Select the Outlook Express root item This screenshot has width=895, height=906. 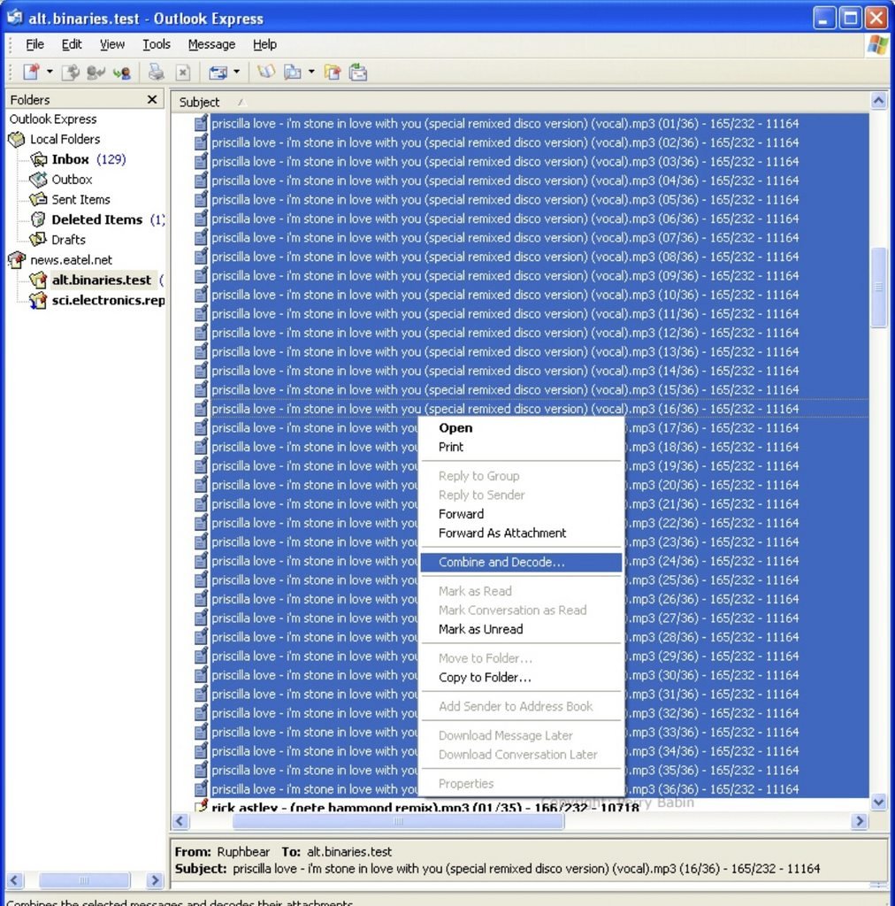tap(53, 119)
